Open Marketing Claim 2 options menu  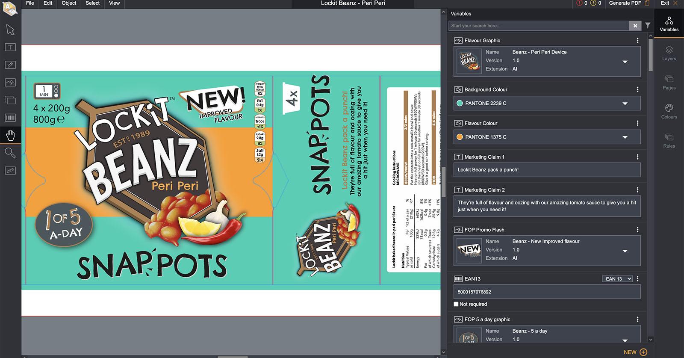coord(637,190)
